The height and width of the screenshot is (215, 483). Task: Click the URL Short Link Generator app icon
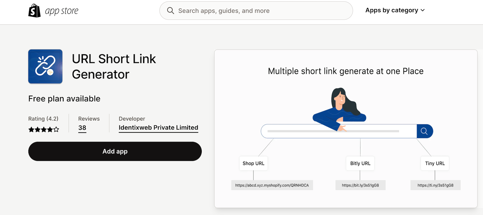(x=45, y=66)
